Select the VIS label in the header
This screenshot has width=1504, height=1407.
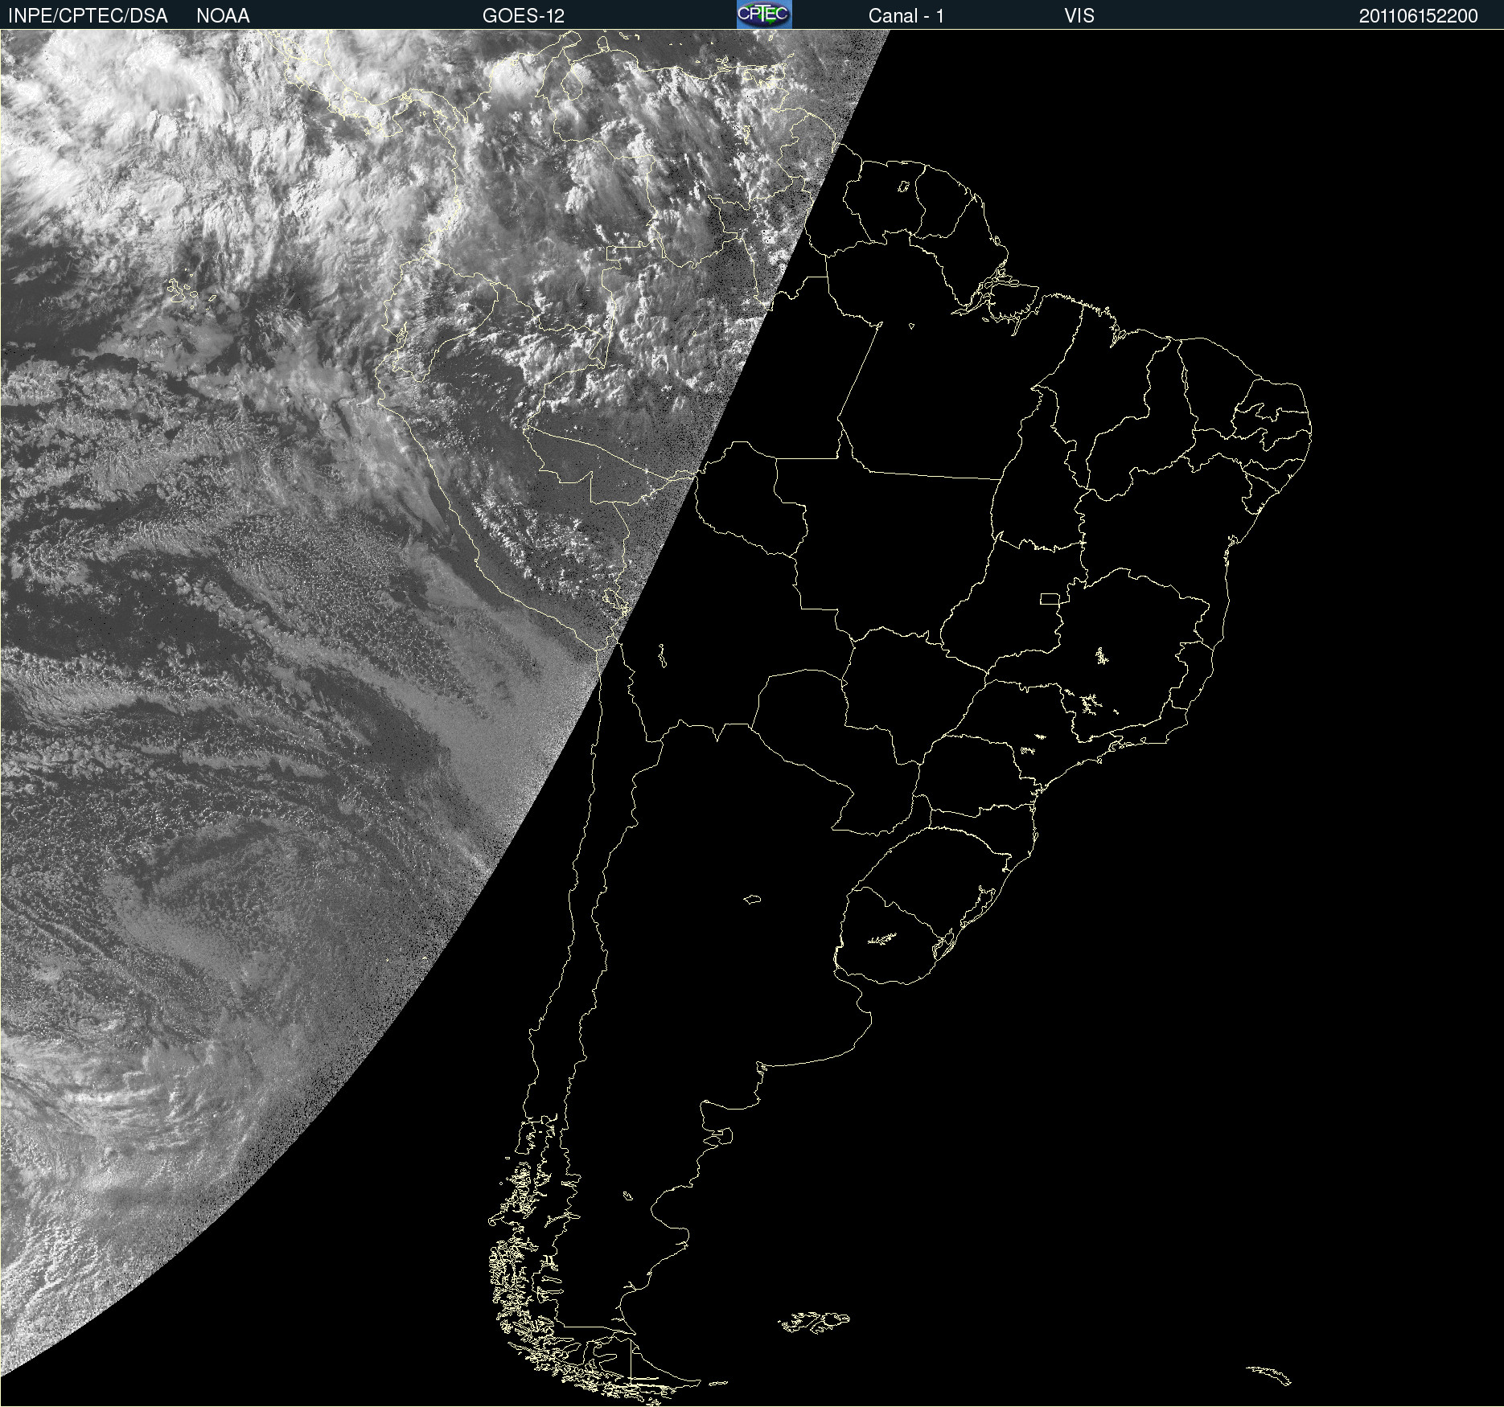point(1079,16)
